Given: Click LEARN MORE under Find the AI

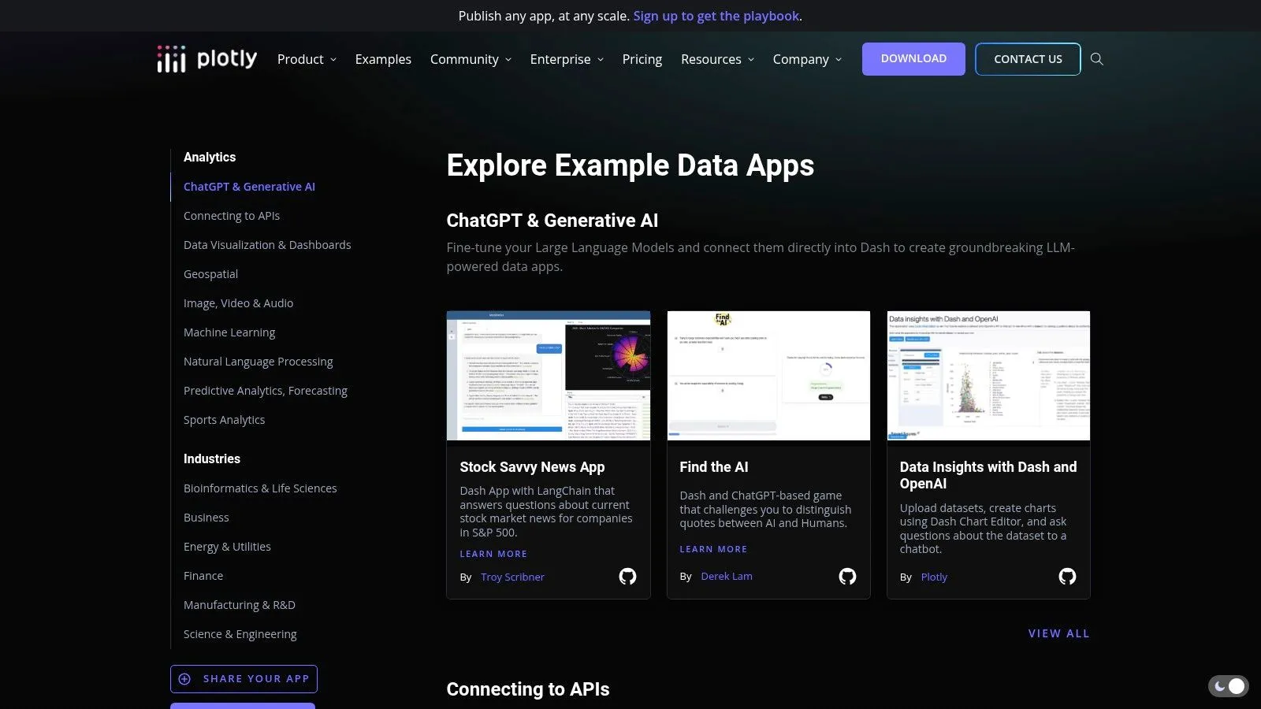Looking at the screenshot, I should [x=713, y=549].
